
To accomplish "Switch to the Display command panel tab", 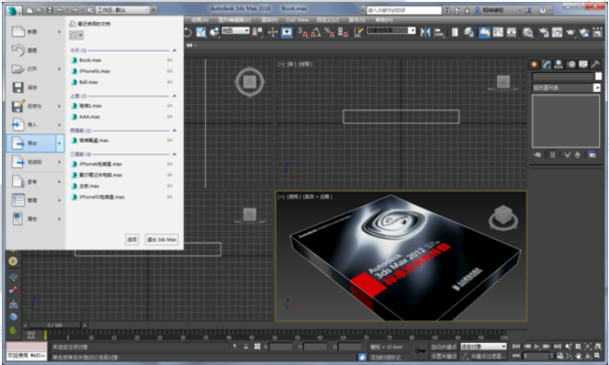I will [x=583, y=64].
